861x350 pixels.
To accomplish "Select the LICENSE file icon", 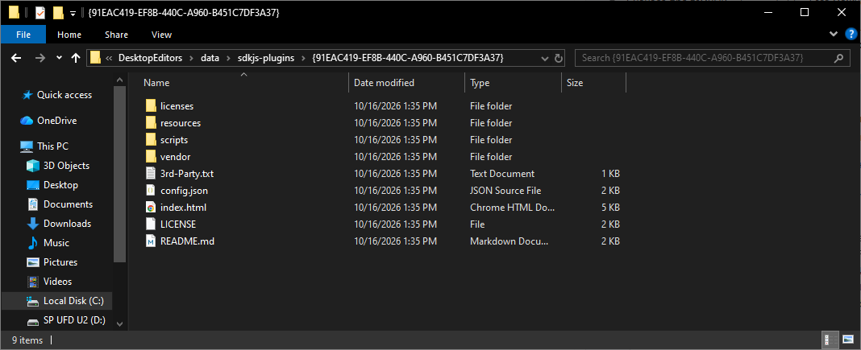I will pos(151,224).
